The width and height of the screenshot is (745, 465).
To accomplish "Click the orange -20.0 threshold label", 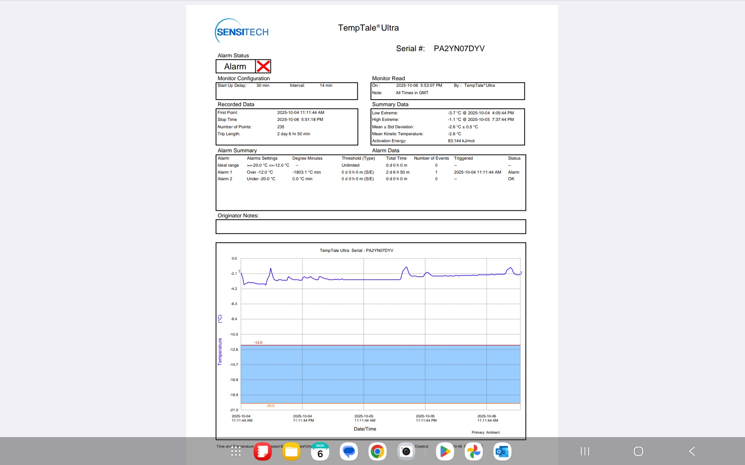I will [270, 406].
